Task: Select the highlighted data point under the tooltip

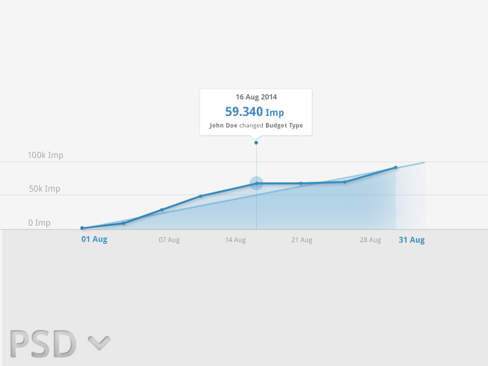Action: tap(257, 183)
